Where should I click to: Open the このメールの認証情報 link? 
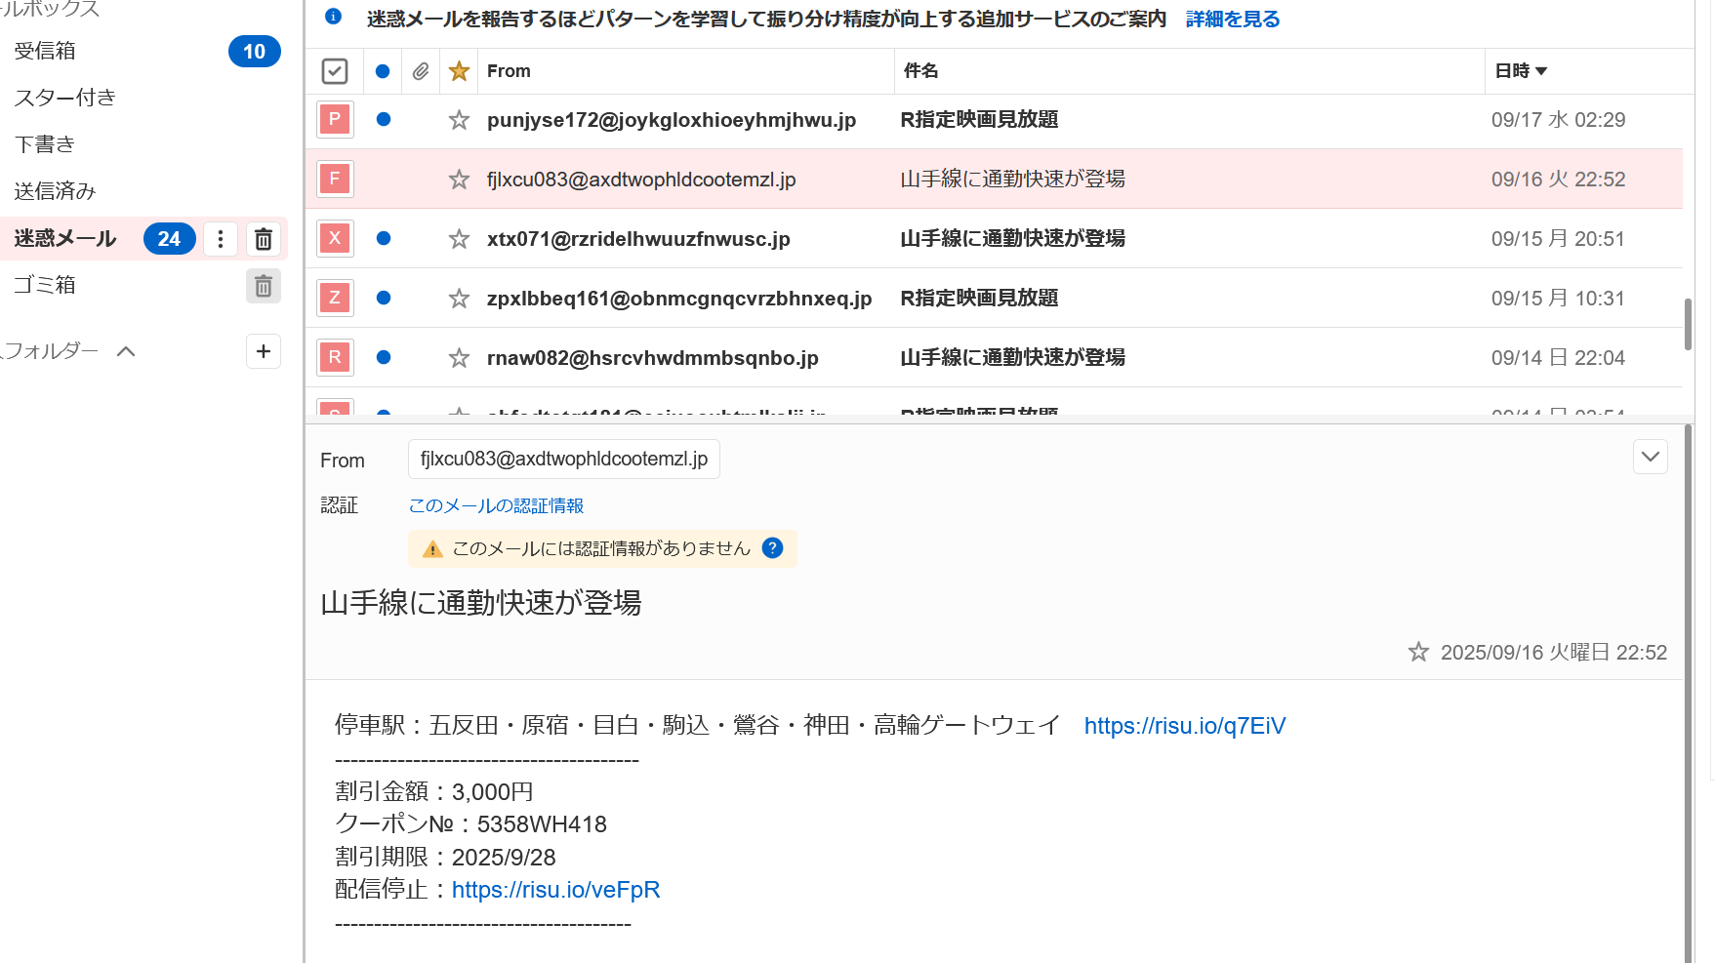[x=496, y=505]
